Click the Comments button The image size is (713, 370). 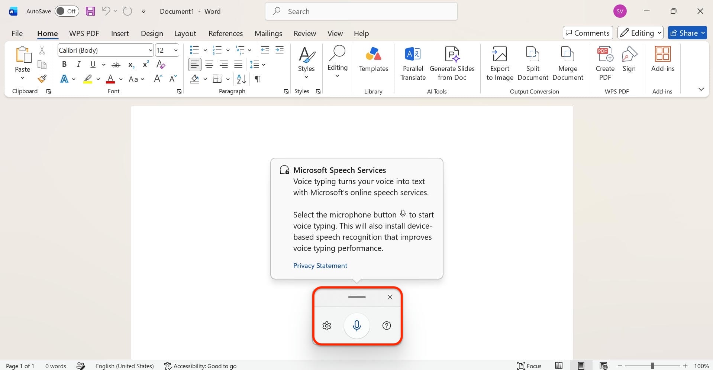coord(588,33)
